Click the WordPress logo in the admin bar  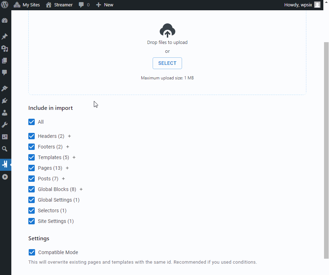[5, 5]
